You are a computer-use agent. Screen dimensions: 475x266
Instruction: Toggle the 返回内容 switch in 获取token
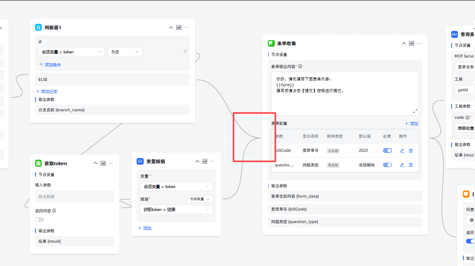[x=39, y=219]
